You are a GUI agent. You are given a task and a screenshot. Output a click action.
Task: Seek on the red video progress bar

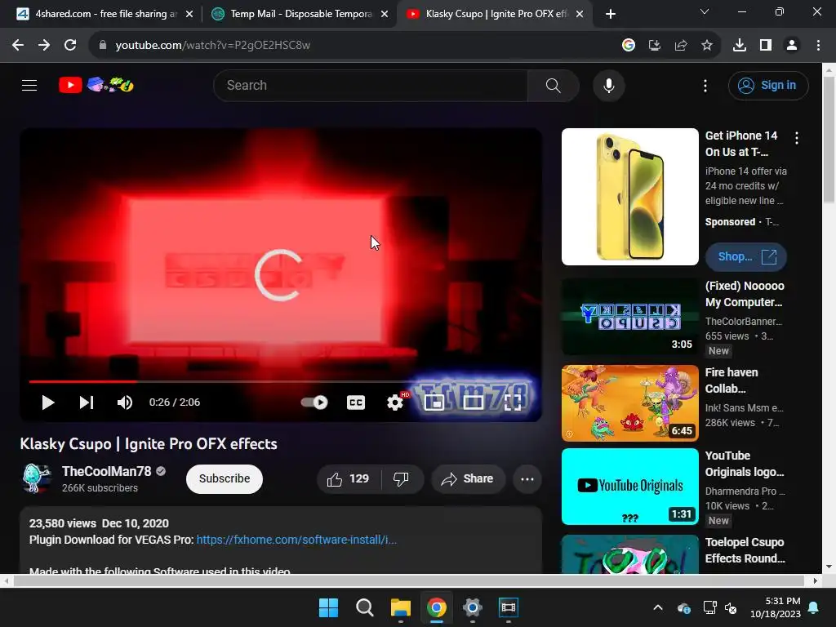[281, 382]
